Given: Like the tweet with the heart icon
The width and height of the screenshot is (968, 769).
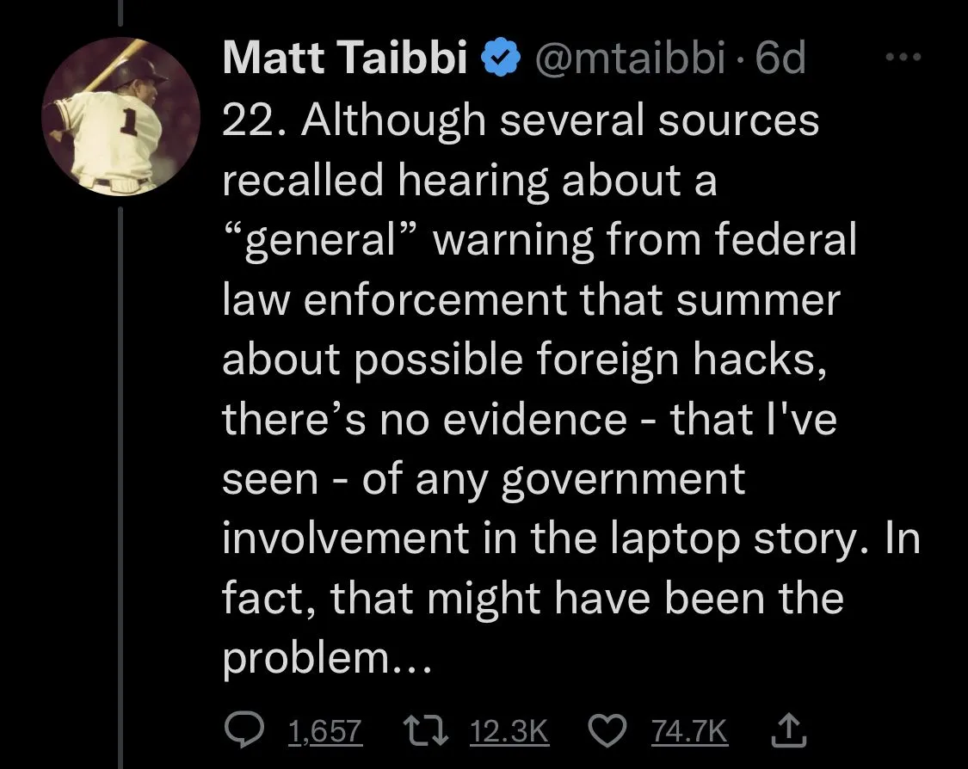Looking at the screenshot, I should click(608, 731).
